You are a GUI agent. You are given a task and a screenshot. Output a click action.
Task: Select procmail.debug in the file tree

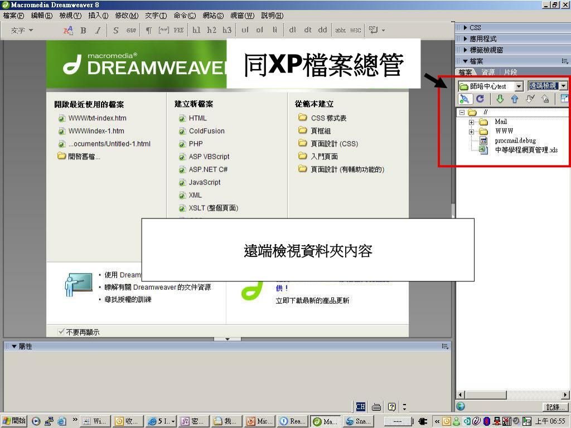tap(515, 140)
